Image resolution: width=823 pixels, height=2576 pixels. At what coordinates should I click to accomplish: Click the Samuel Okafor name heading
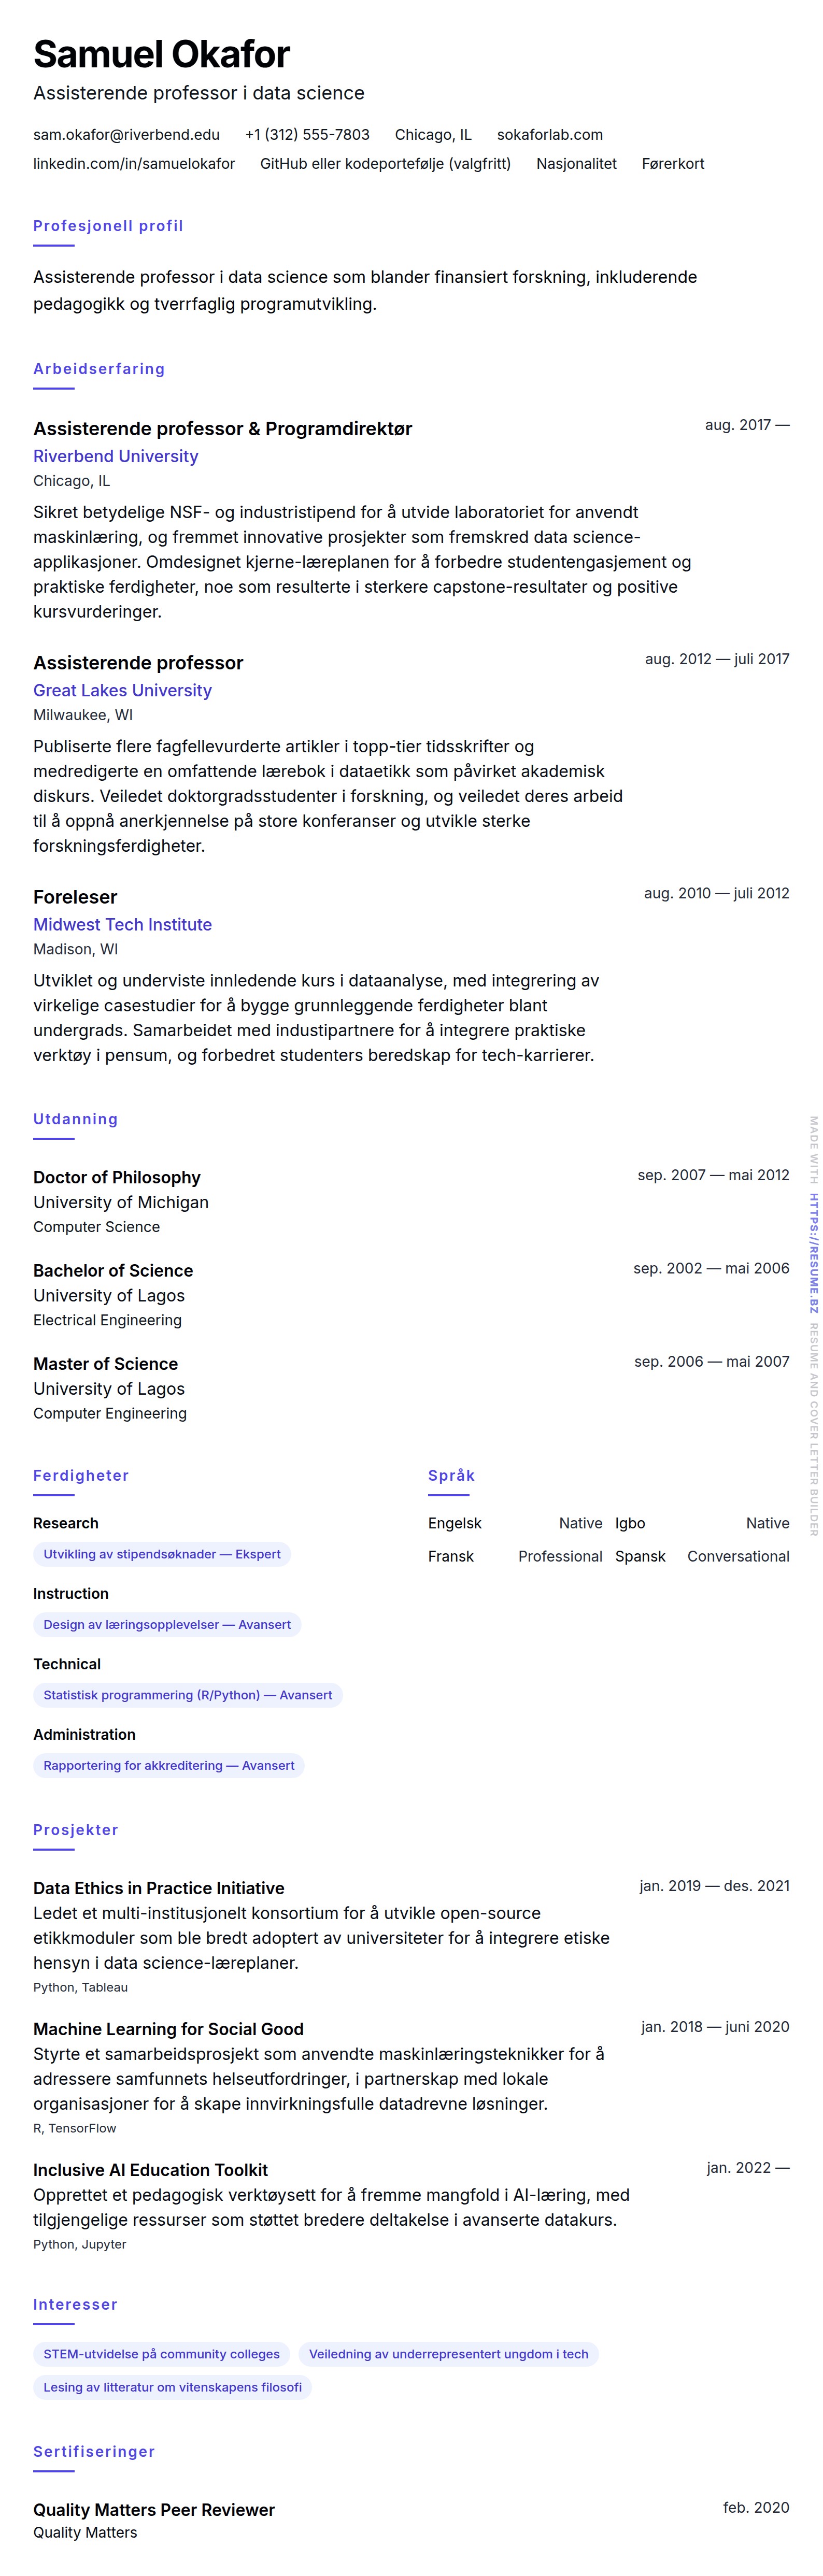161,54
